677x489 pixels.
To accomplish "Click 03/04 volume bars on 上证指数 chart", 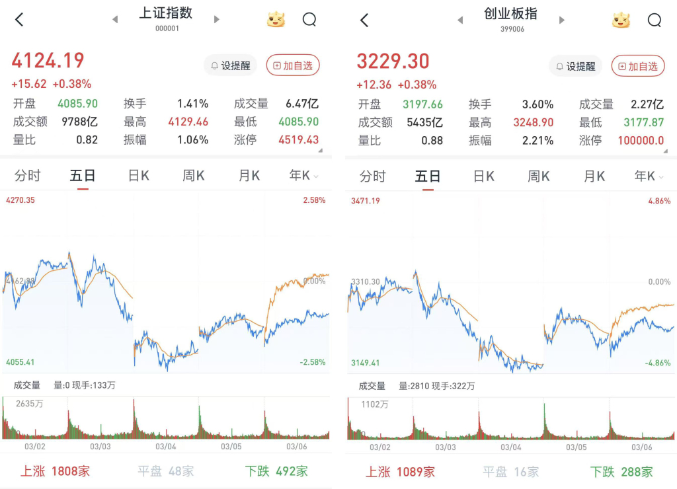I will click(x=166, y=423).
